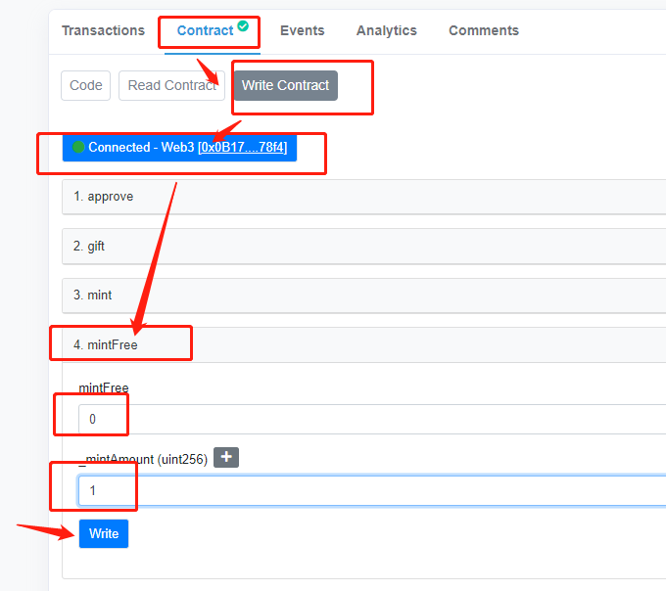Collapse the 4. mintFree function
The height and width of the screenshot is (591, 666).
click(364, 345)
